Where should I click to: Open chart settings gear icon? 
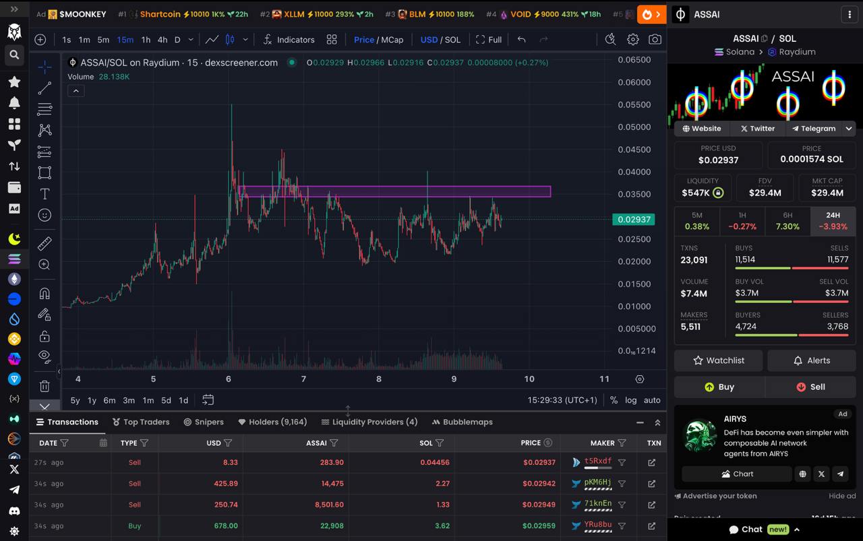tap(632, 40)
